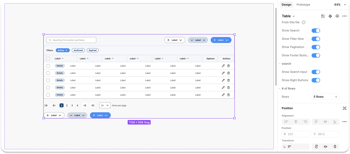Click the X position input field
This screenshot has width=350, height=154.
click(296, 134)
